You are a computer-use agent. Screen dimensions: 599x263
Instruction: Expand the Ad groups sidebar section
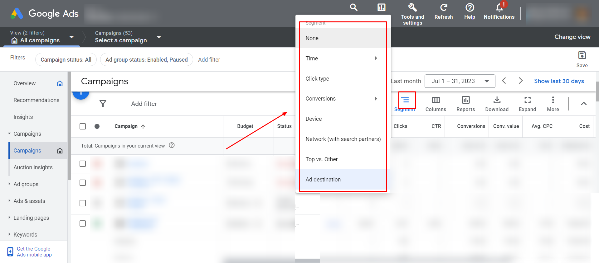(9, 184)
